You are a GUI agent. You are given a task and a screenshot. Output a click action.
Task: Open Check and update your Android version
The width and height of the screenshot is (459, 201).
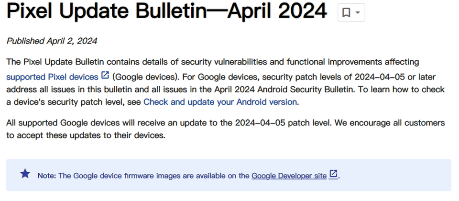point(220,102)
